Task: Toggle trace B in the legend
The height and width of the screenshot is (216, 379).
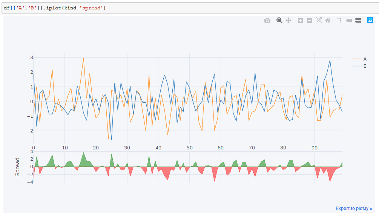Action: point(359,66)
